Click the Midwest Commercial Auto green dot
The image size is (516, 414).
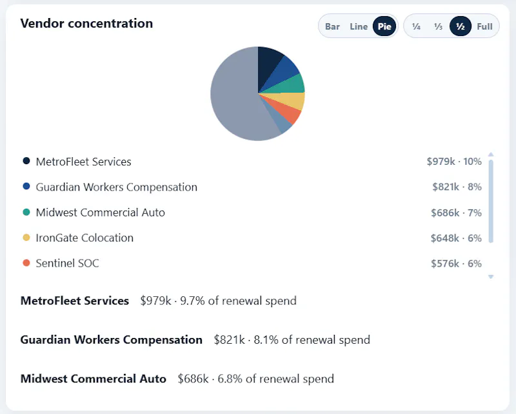[26, 212]
